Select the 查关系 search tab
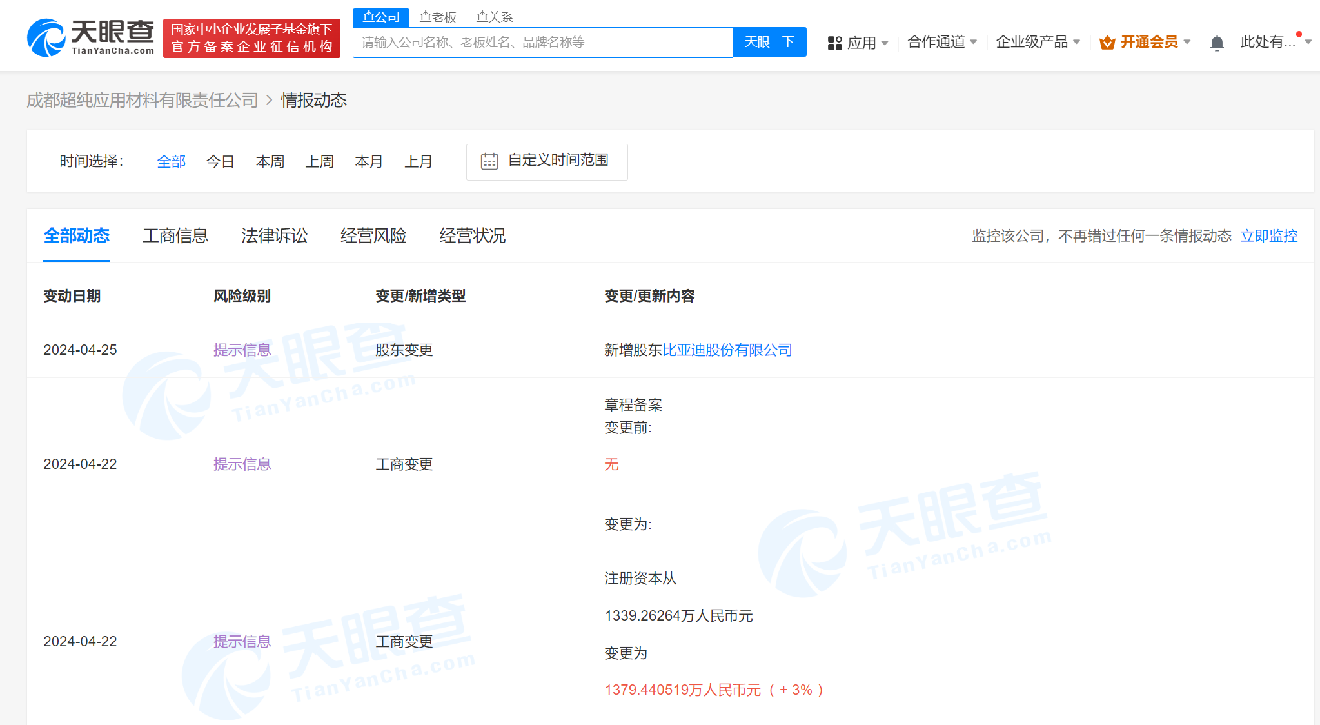 495,17
